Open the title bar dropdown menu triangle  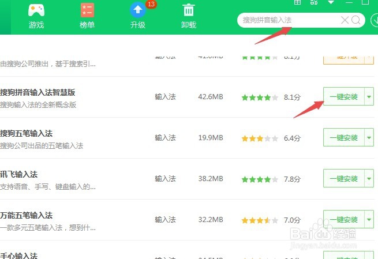[x=331, y=2]
